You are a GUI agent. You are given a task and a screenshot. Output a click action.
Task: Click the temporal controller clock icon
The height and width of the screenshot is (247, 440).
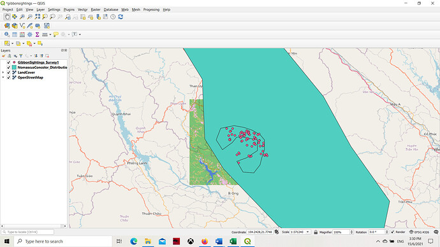[113, 17]
